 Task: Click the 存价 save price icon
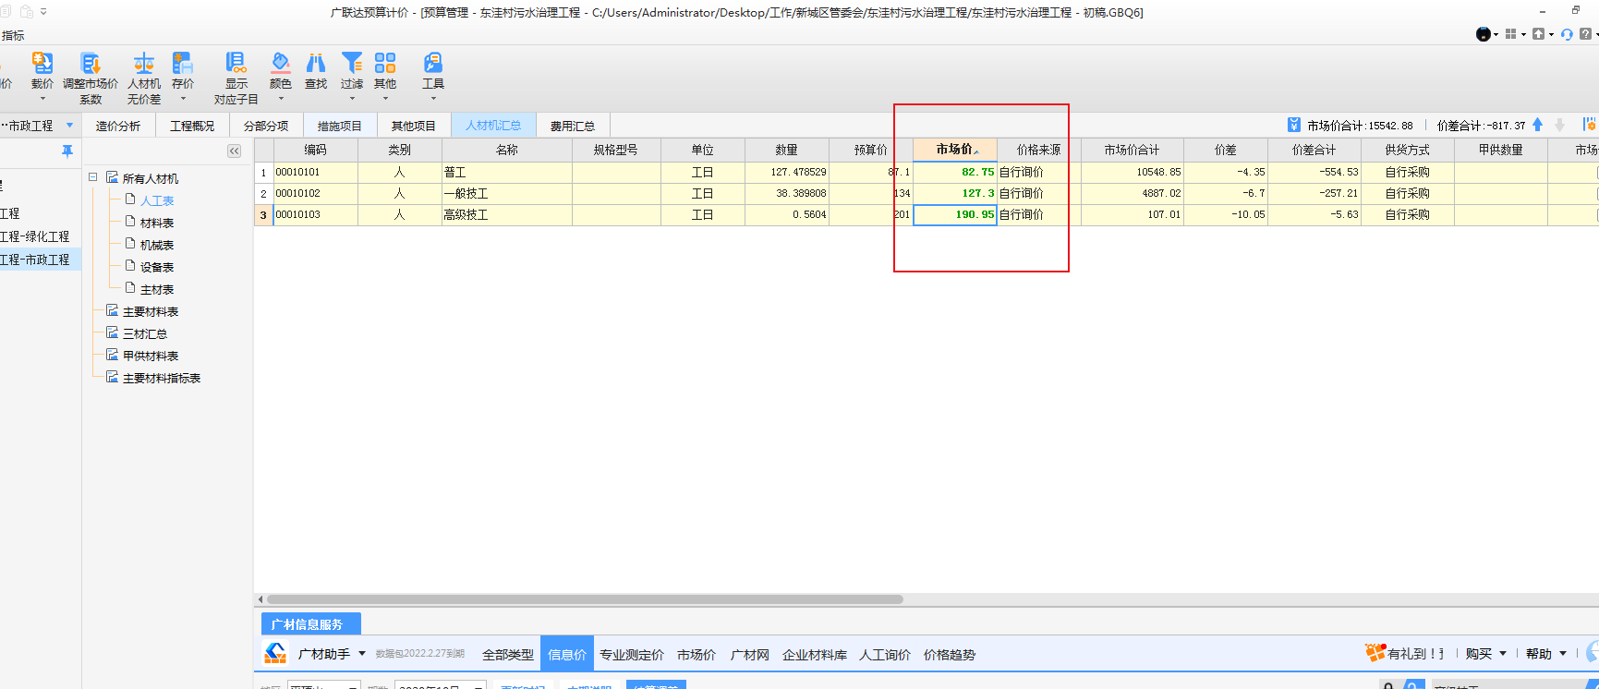coord(183,63)
